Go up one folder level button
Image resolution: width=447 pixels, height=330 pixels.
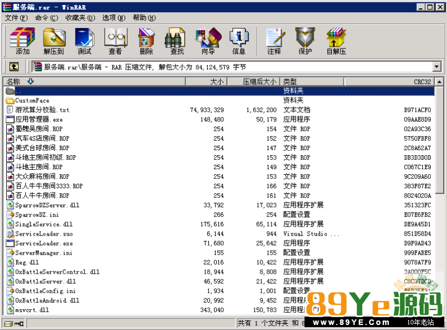pyautogui.click(x=14, y=66)
